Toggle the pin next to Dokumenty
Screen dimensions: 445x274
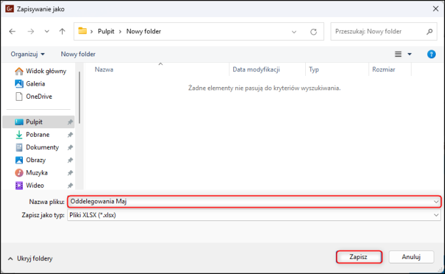pos(70,148)
